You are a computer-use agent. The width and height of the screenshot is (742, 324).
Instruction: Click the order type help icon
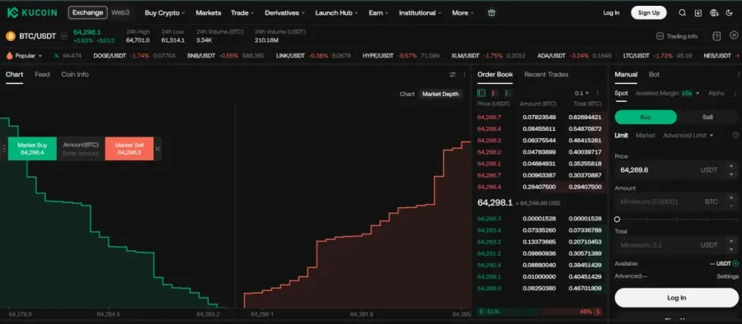click(x=735, y=135)
